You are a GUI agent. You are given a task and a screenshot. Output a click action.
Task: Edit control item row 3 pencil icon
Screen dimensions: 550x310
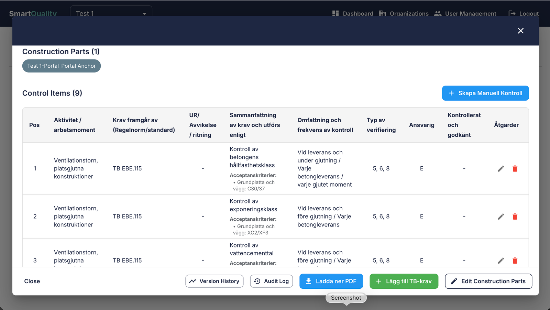[501, 261]
